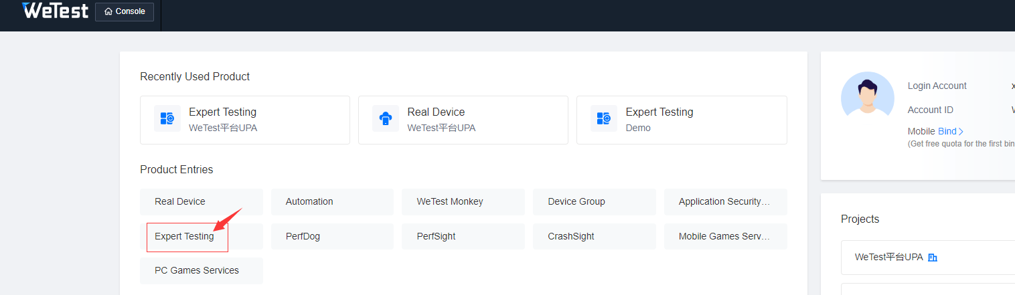Open Application Security product entry
This screenshot has height=295, width=1015.
(x=726, y=201)
